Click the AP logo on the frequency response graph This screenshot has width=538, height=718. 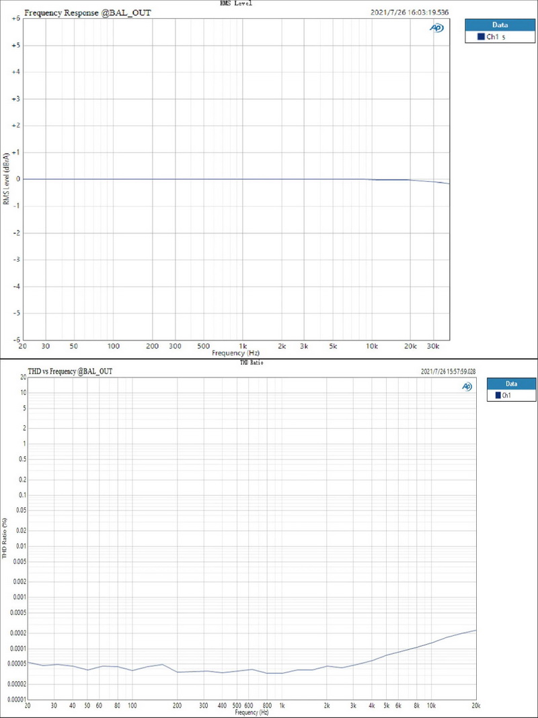pyautogui.click(x=437, y=28)
